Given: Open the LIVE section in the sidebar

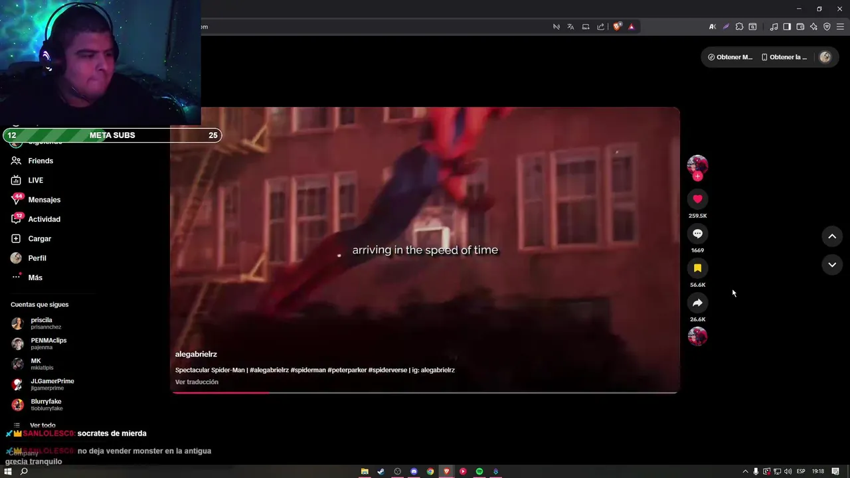Looking at the screenshot, I should click(x=35, y=180).
